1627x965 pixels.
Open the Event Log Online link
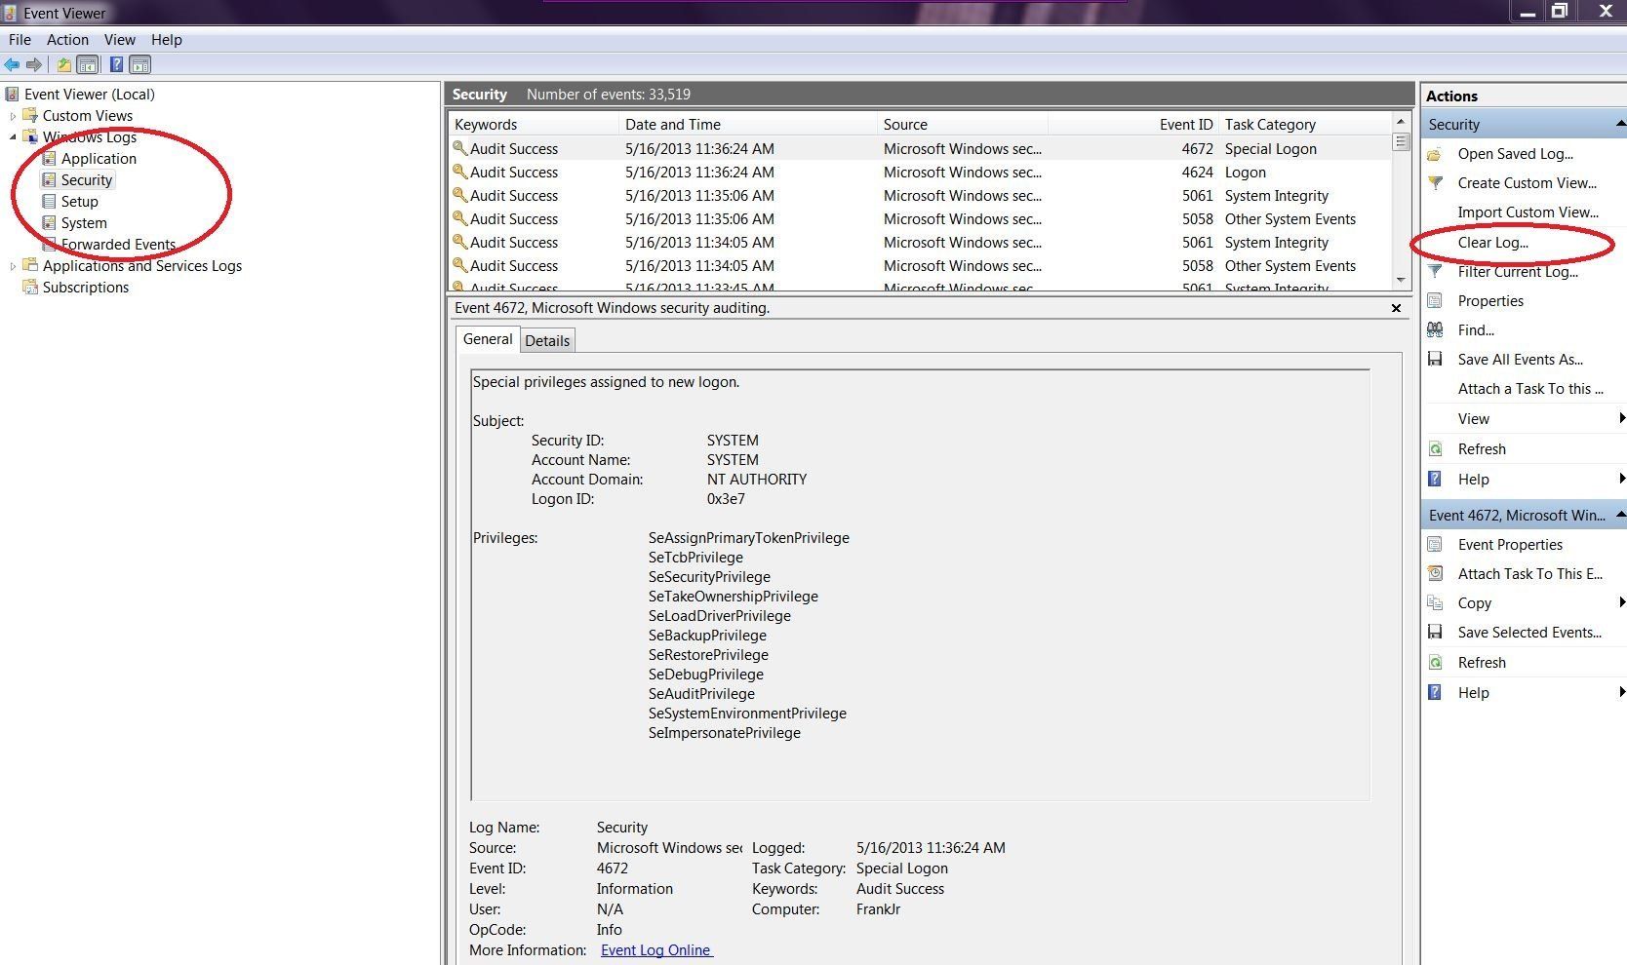click(656, 950)
